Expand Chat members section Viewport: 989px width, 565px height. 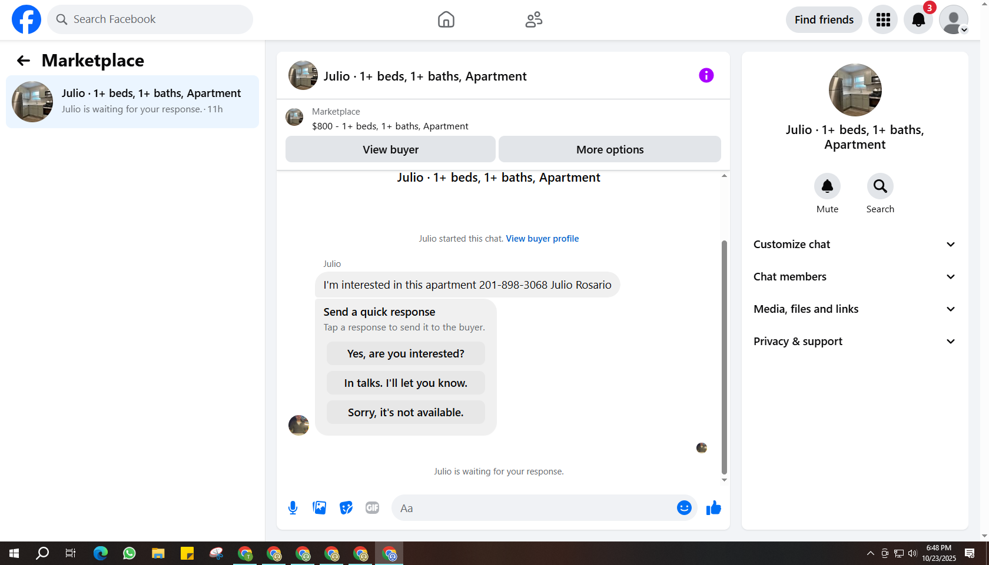point(855,277)
